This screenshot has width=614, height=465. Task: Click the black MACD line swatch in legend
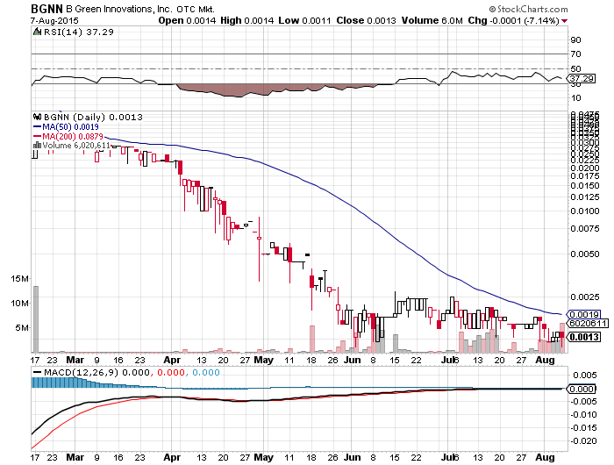[37, 372]
